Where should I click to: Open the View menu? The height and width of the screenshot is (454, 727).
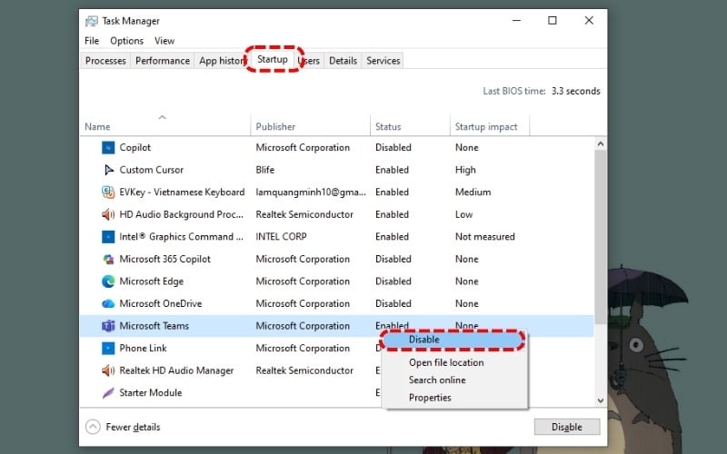coord(164,41)
